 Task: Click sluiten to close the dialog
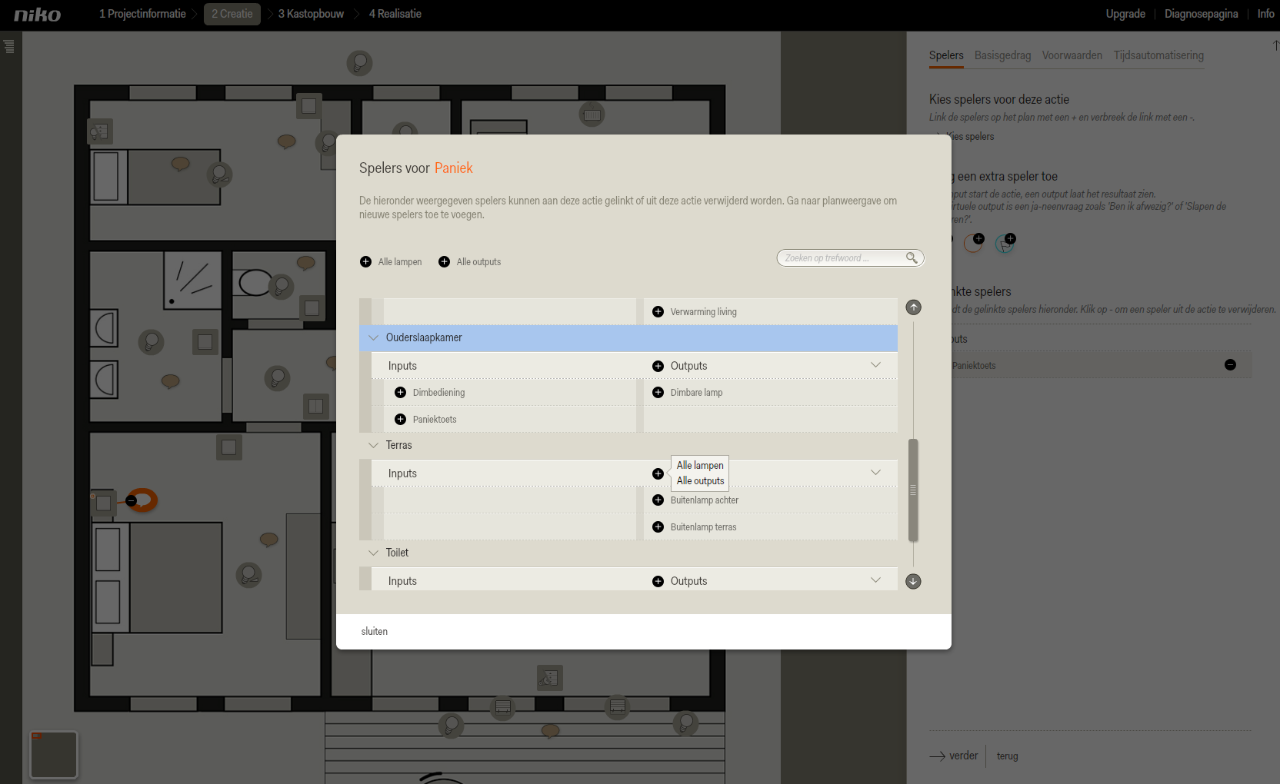(x=375, y=632)
